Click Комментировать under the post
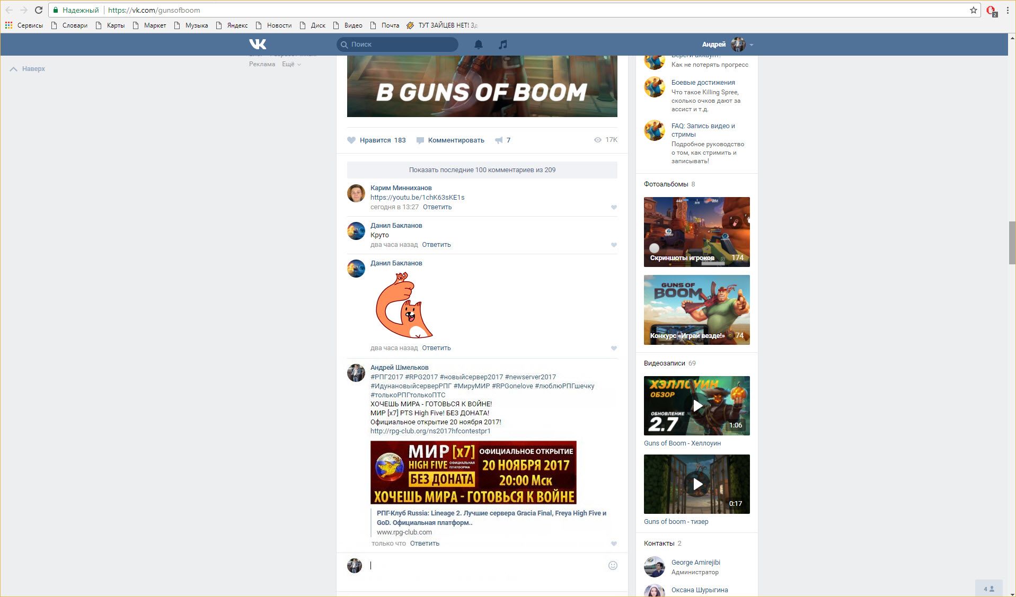The height and width of the screenshot is (597, 1016). [455, 140]
